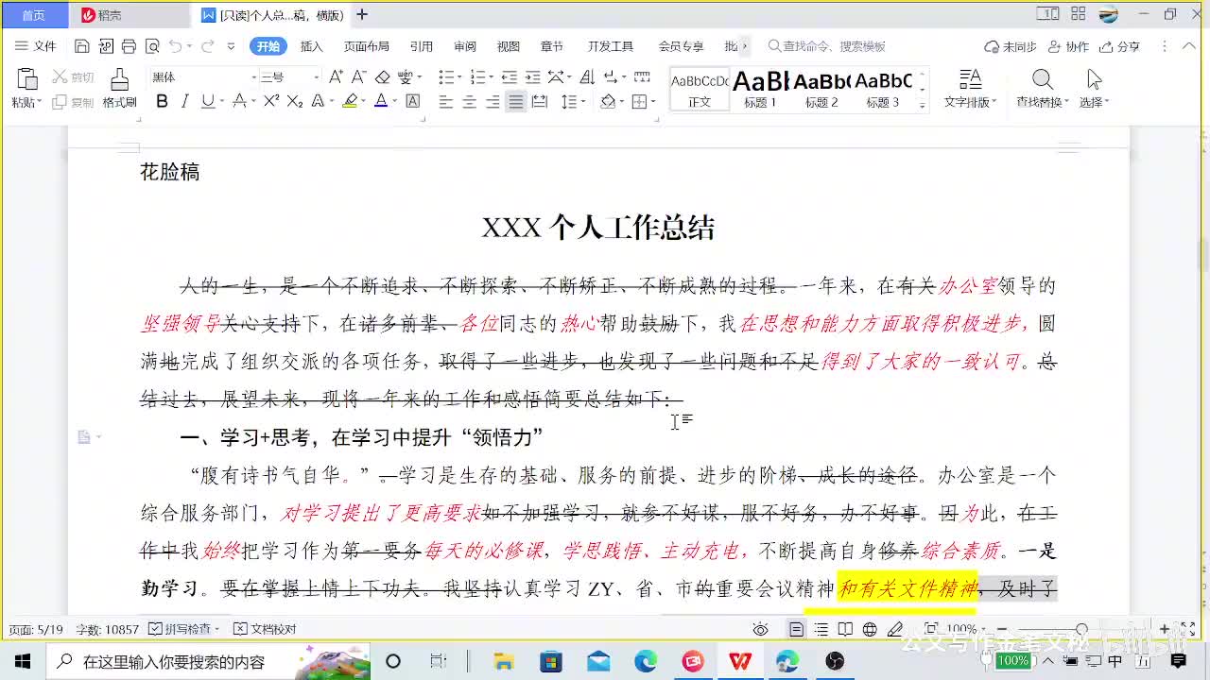Viewport: 1210px width, 680px height.
Task: Apply Normal (正文) style
Action: (x=700, y=89)
